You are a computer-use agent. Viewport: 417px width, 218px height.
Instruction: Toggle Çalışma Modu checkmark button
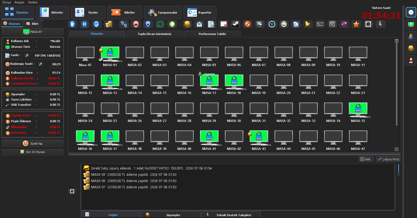point(388,159)
